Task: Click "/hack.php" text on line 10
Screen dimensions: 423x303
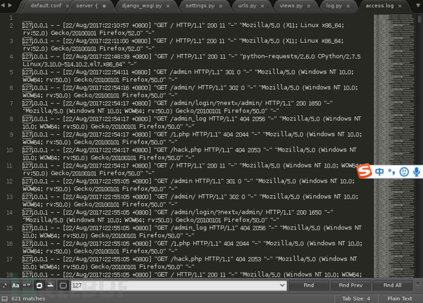Action: tap(186, 150)
